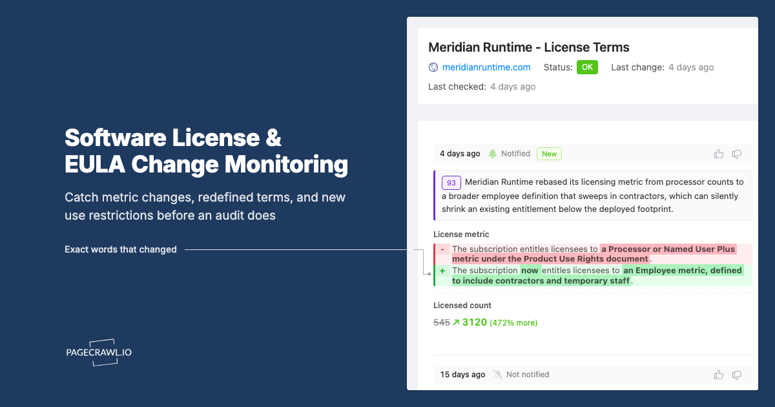This screenshot has width=775, height=407.
Task: Click the red minus removed-line marker
Action: point(442,249)
